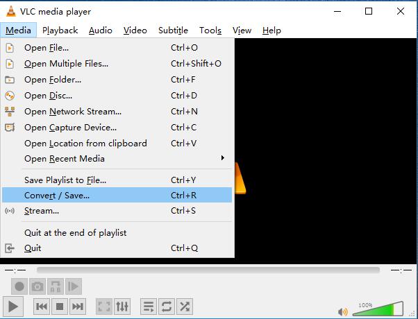
Task: Click the playback seek bar
Action: click(208, 270)
